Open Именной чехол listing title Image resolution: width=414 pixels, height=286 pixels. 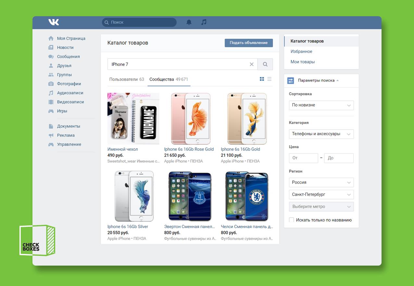pos(123,149)
